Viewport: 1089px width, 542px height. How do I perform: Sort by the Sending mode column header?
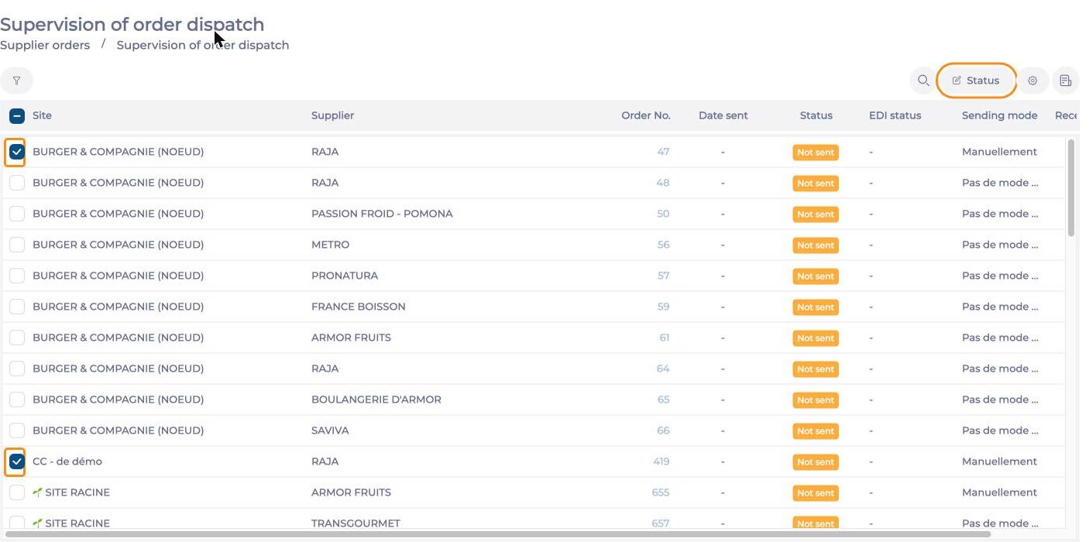pos(1000,115)
